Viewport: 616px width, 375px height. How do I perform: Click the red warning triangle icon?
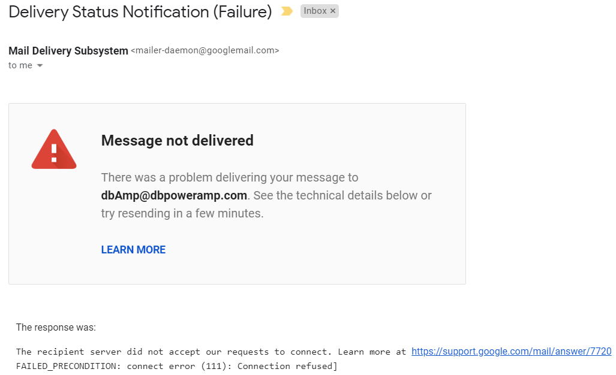pos(54,150)
